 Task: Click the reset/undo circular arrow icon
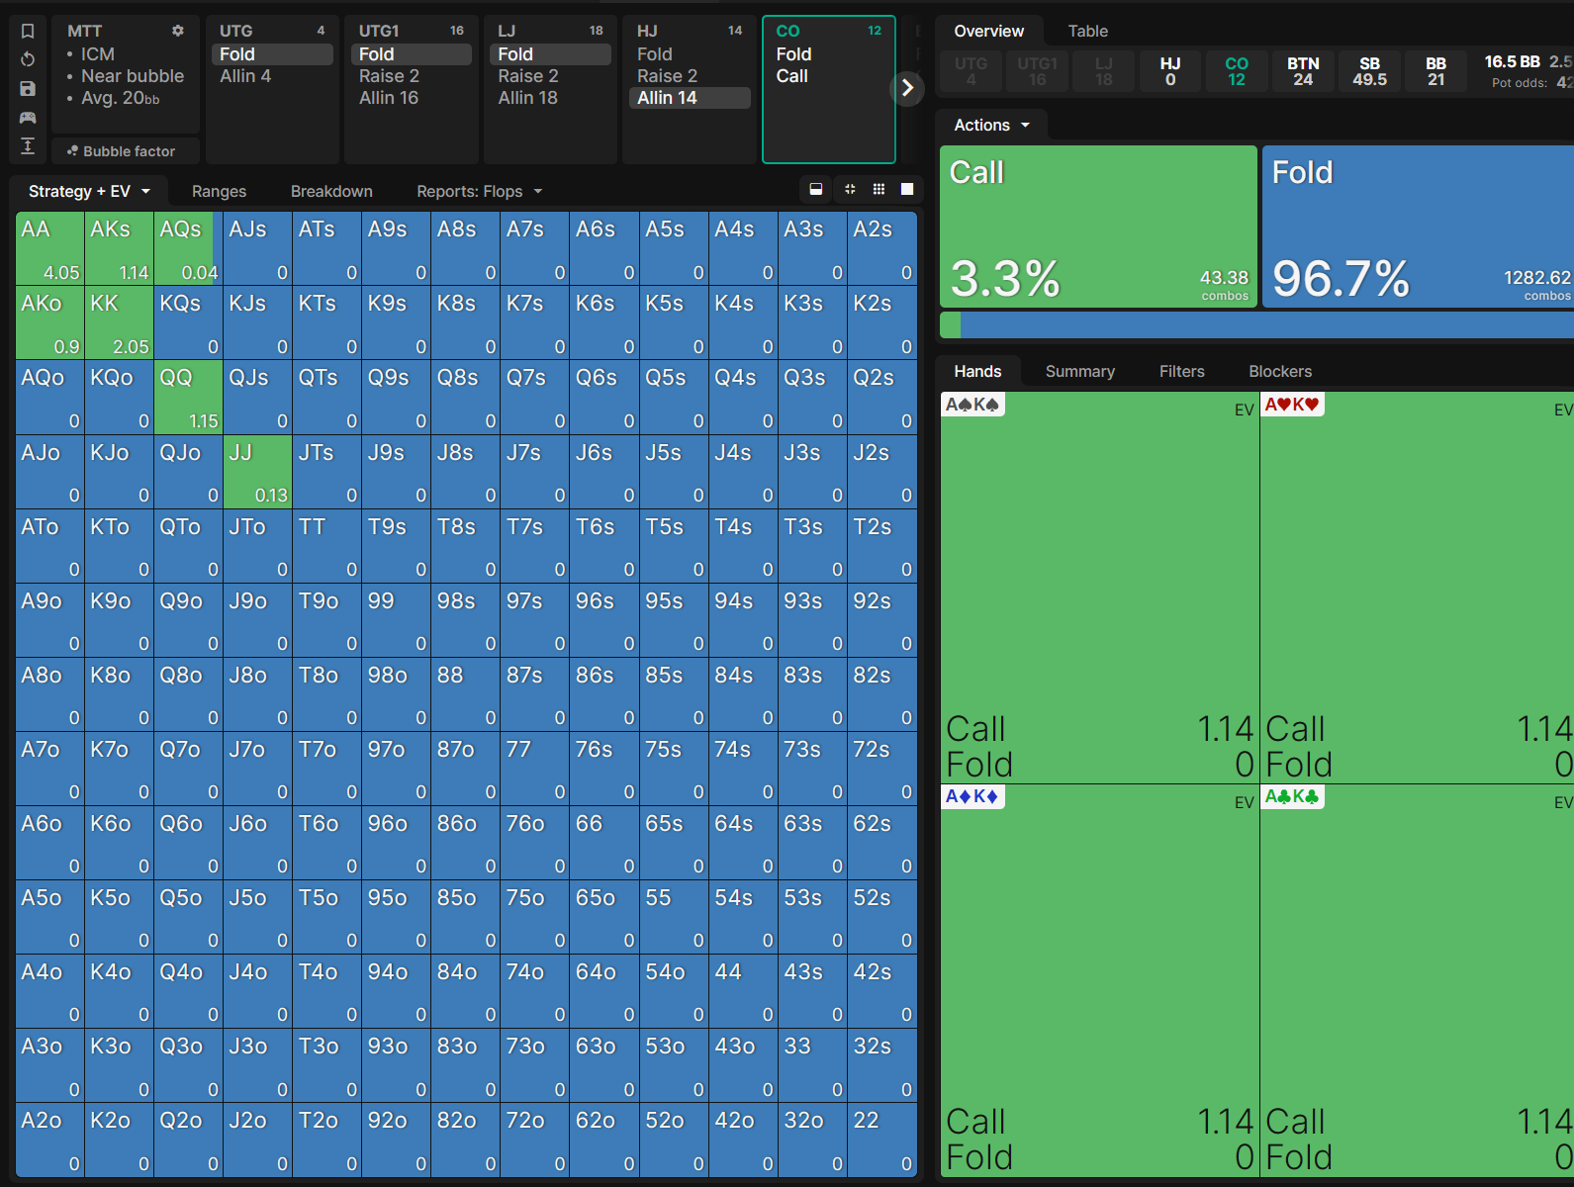tap(28, 60)
